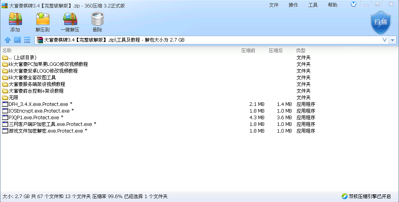This screenshot has height=202, width=399.
Task: Expand the address bar path history dropdown
Action: coord(384,40)
